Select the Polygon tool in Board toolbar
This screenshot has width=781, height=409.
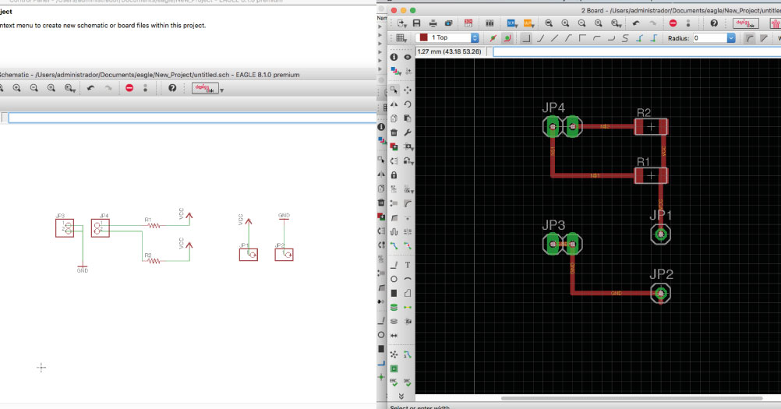(408, 293)
